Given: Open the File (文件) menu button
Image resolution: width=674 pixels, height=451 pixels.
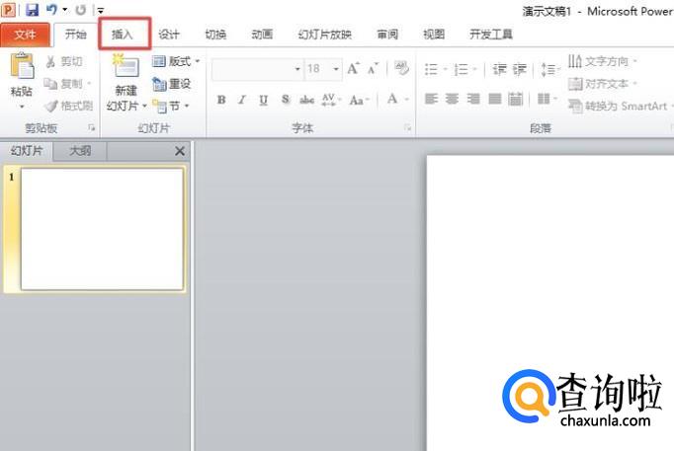Looking at the screenshot, I should (x=25, y=35).
